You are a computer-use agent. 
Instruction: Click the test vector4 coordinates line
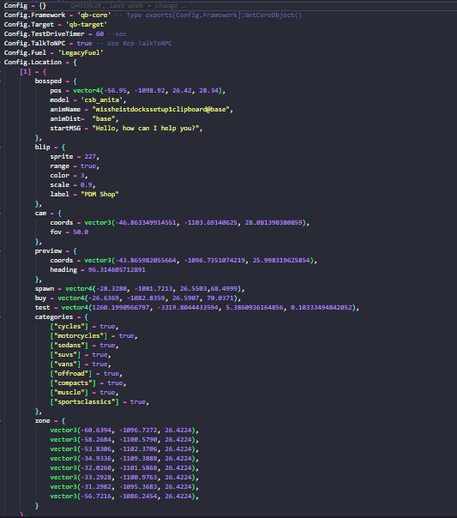(197, 308)
